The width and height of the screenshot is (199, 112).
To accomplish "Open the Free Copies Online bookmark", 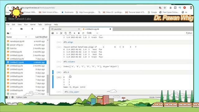I will pos(169,12).
